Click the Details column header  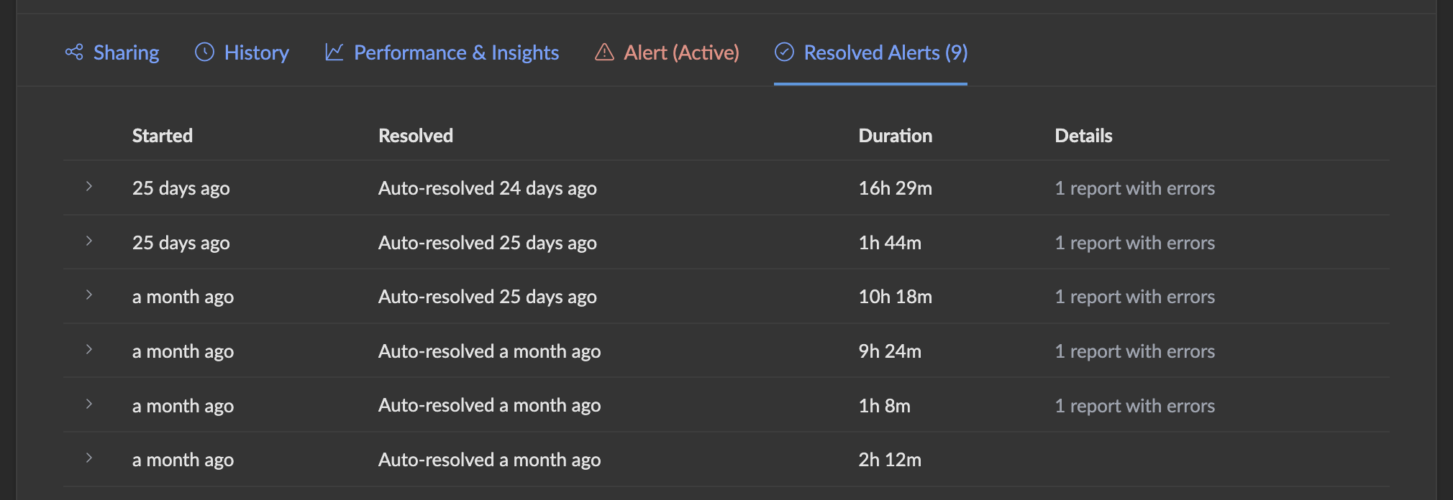[x=1084, y=136]
